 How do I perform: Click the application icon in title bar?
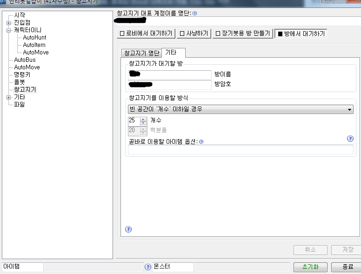(x=3, y=2)
